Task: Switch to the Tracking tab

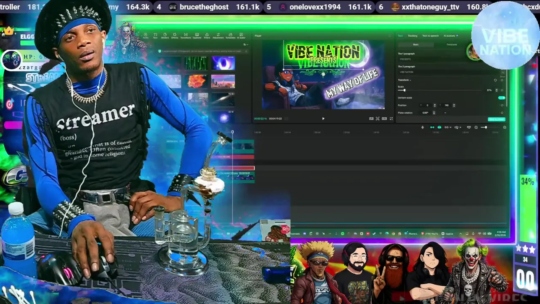Action: click(413, 36)
